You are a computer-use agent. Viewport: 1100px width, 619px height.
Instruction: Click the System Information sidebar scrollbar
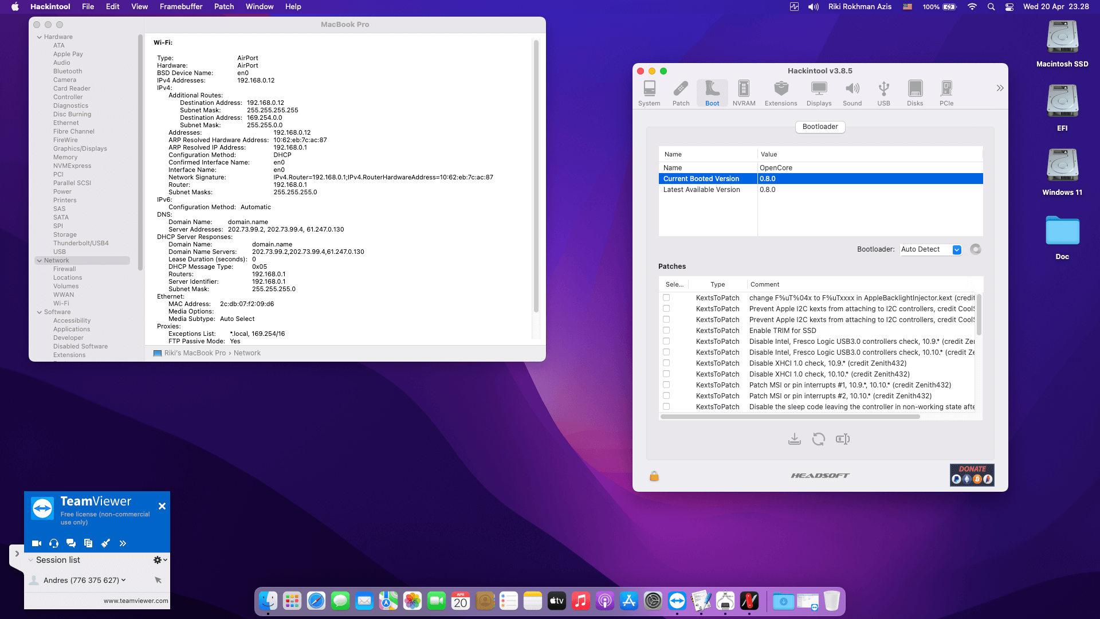pos(140,152)
